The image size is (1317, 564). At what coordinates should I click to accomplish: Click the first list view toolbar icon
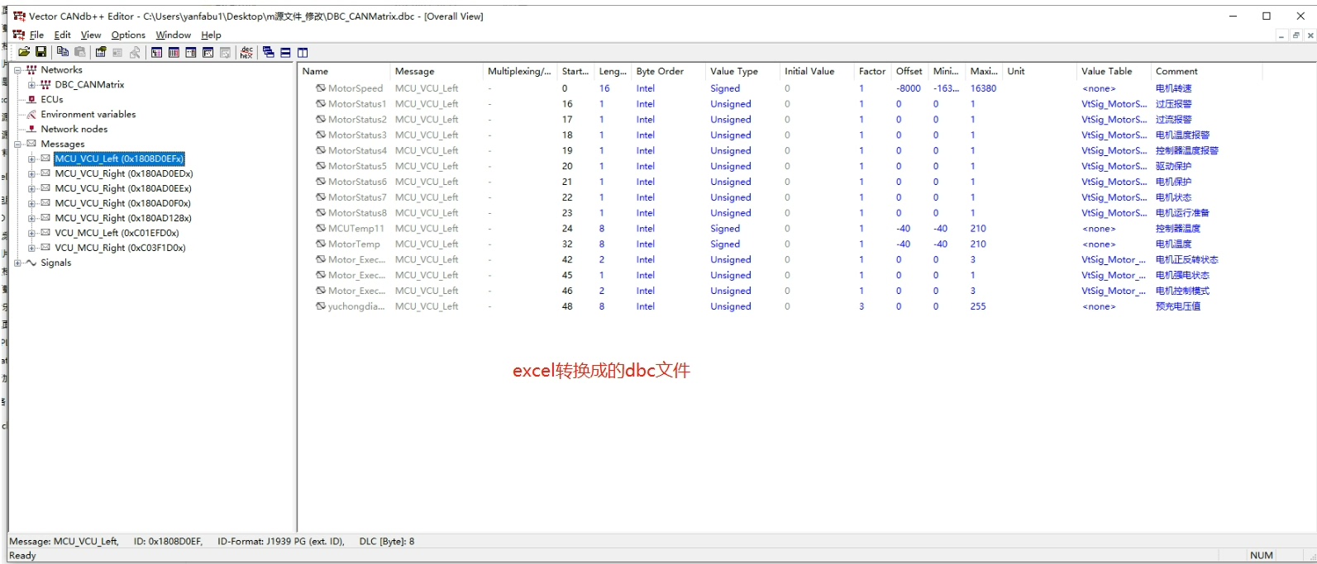point(157,52)
